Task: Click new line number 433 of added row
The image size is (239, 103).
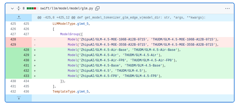Action: click(26, 76)
